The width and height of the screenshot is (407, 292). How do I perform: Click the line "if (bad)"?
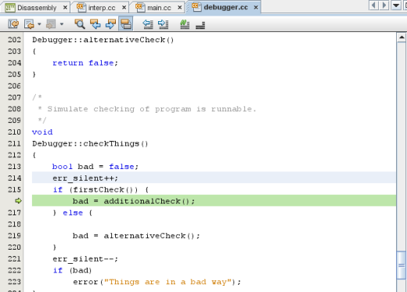coord(72,270)
